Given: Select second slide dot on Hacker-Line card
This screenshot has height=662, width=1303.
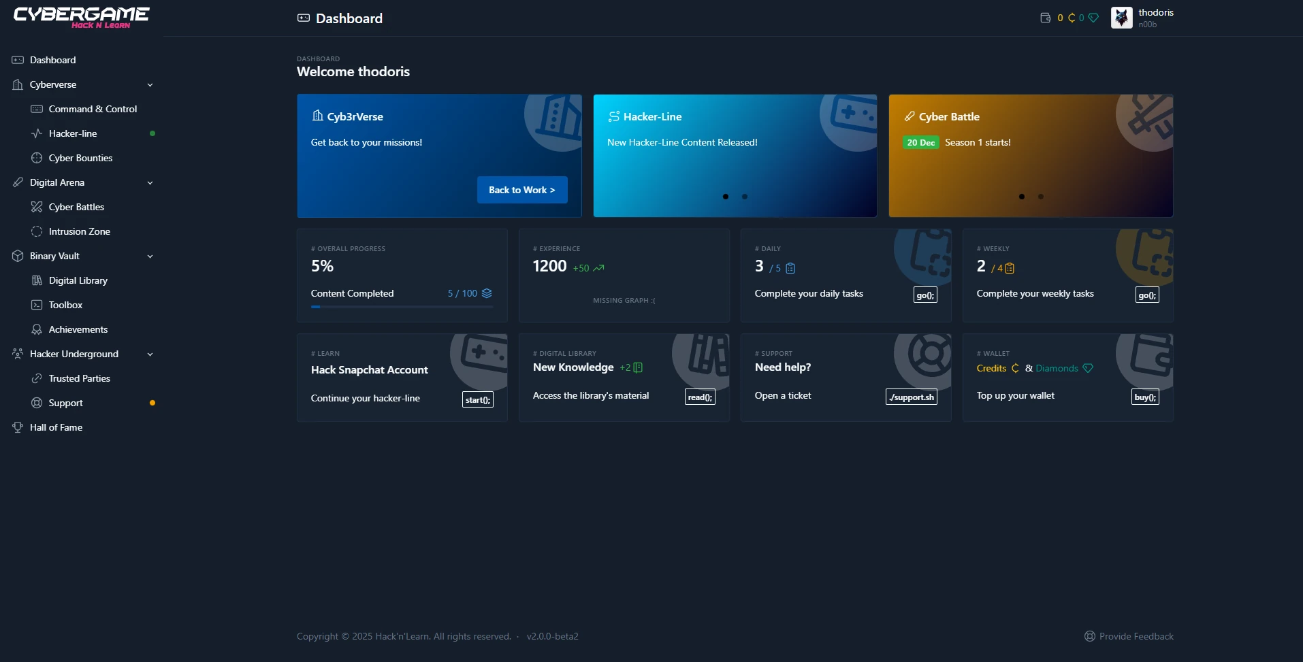Looking at the screenshot, I should [745, 197].
